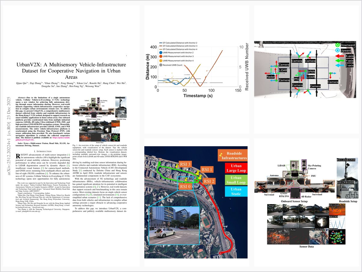The width and height of the screenshot is (362, 272).
Task: Click the blue circle marker for UWB Measurement Anchor 2
Action: [161, 52]
